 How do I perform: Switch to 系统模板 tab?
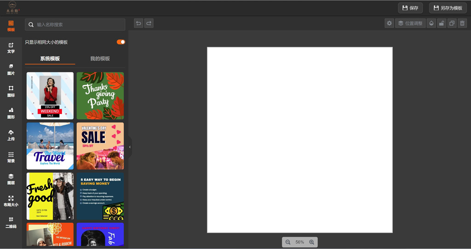coord(50,58)
